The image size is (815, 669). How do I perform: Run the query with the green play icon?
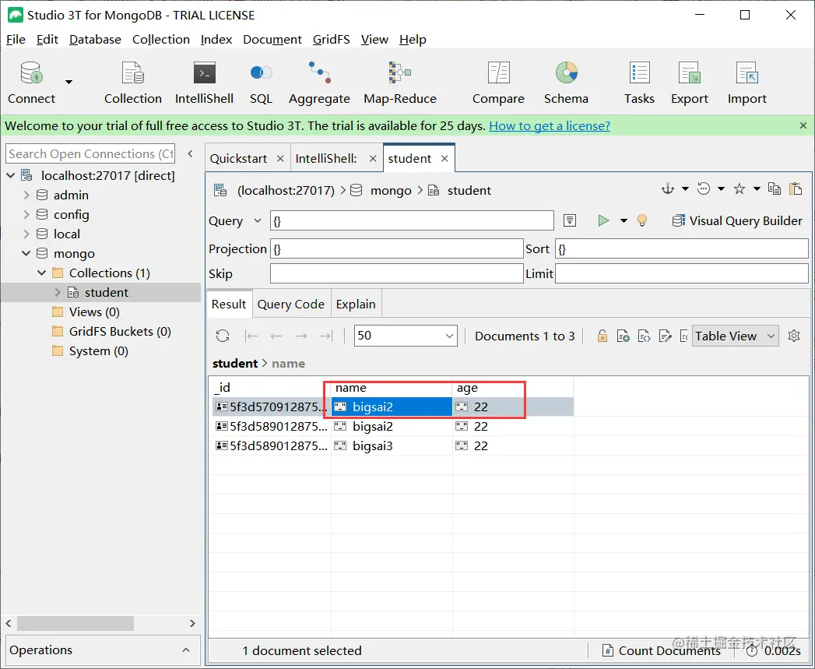[x=603, y=220]
